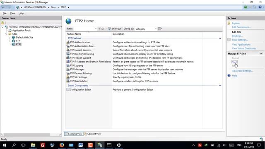This screenshot has width=265, height=149.
Task: Collapse the HENDAN-WIN10PRO server node
Action: click(x=2, y=27)
